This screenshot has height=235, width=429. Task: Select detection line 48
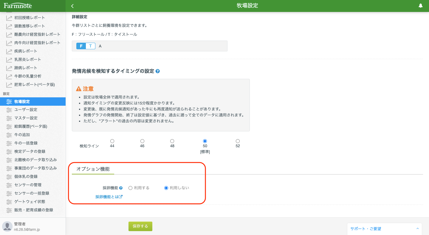[x=172, y=141]
